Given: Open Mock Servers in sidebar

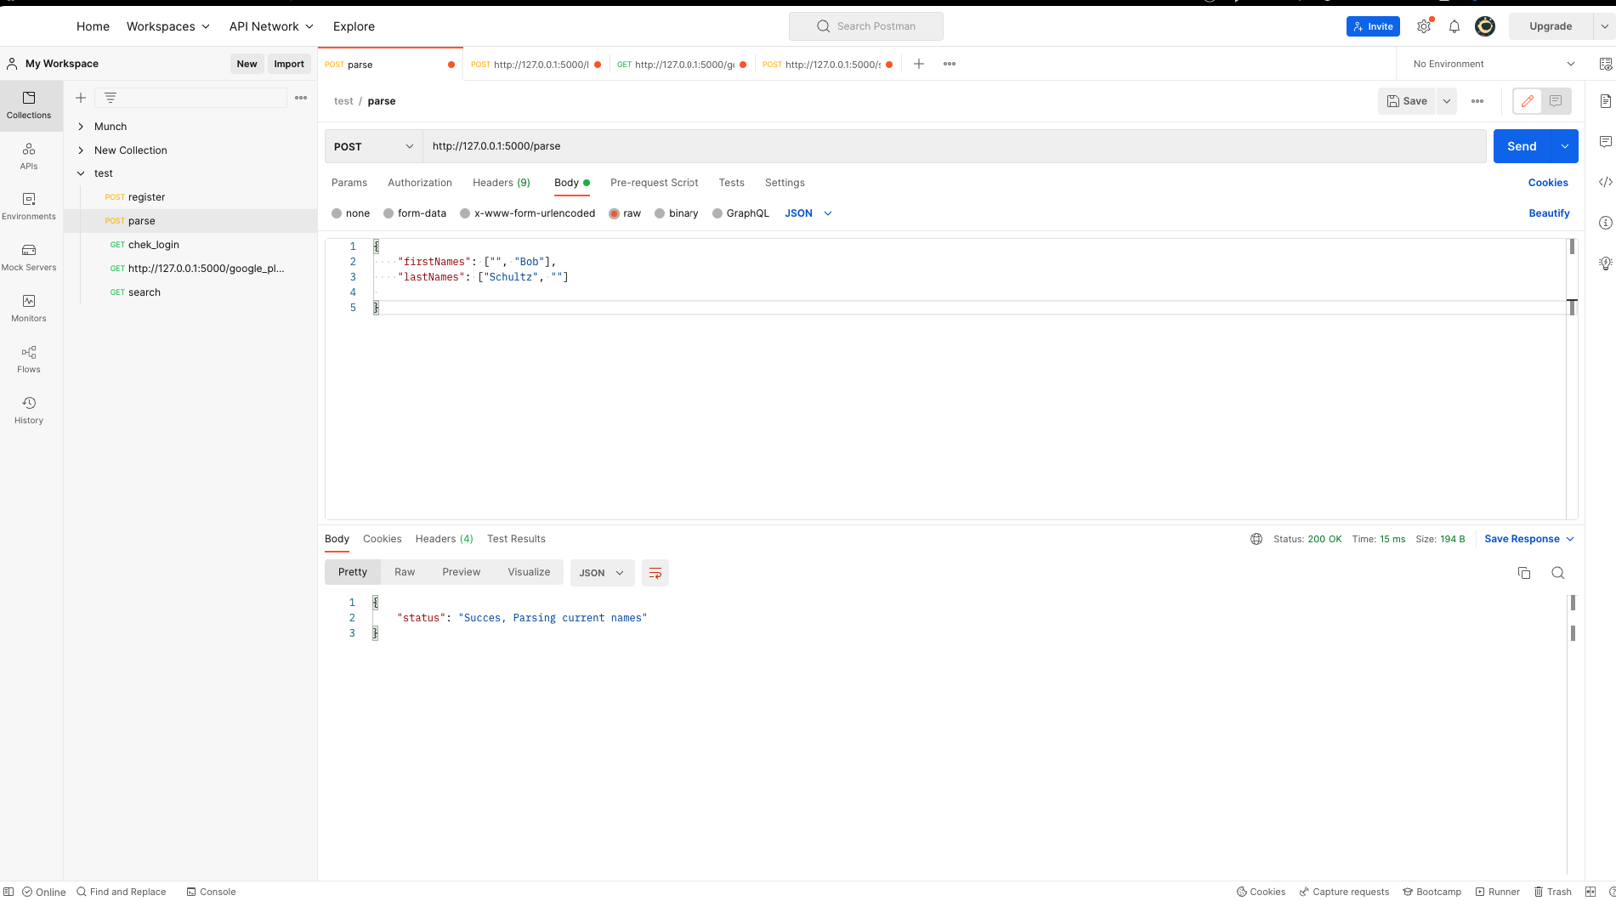Looking at the screenshot, I should 29,256.
